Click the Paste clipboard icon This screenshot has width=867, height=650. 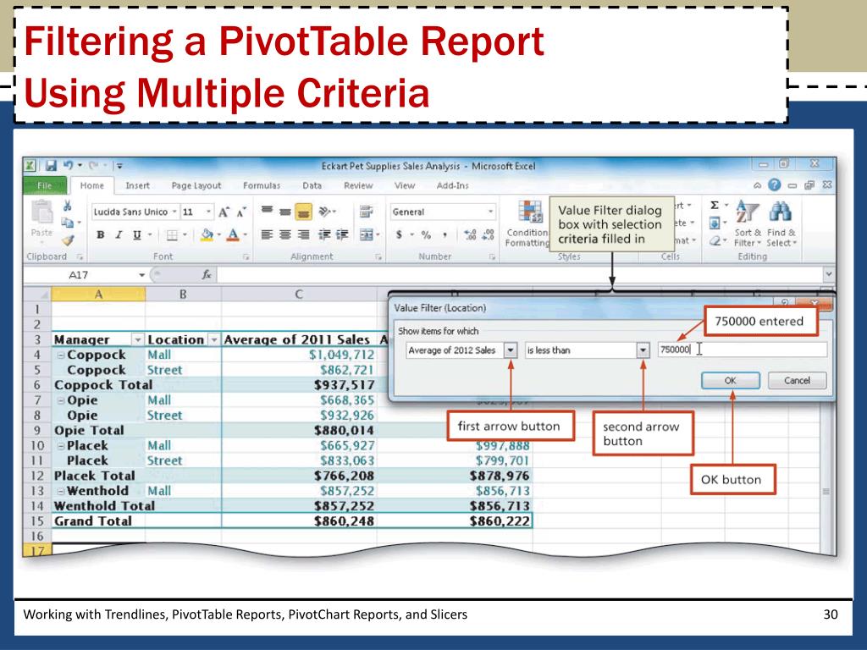42,212
